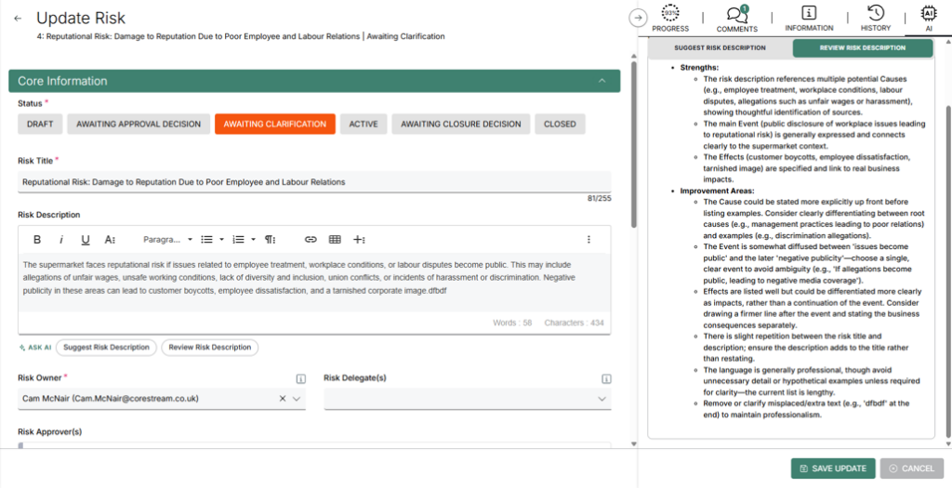Insert a link in the editor

point(311,240)
